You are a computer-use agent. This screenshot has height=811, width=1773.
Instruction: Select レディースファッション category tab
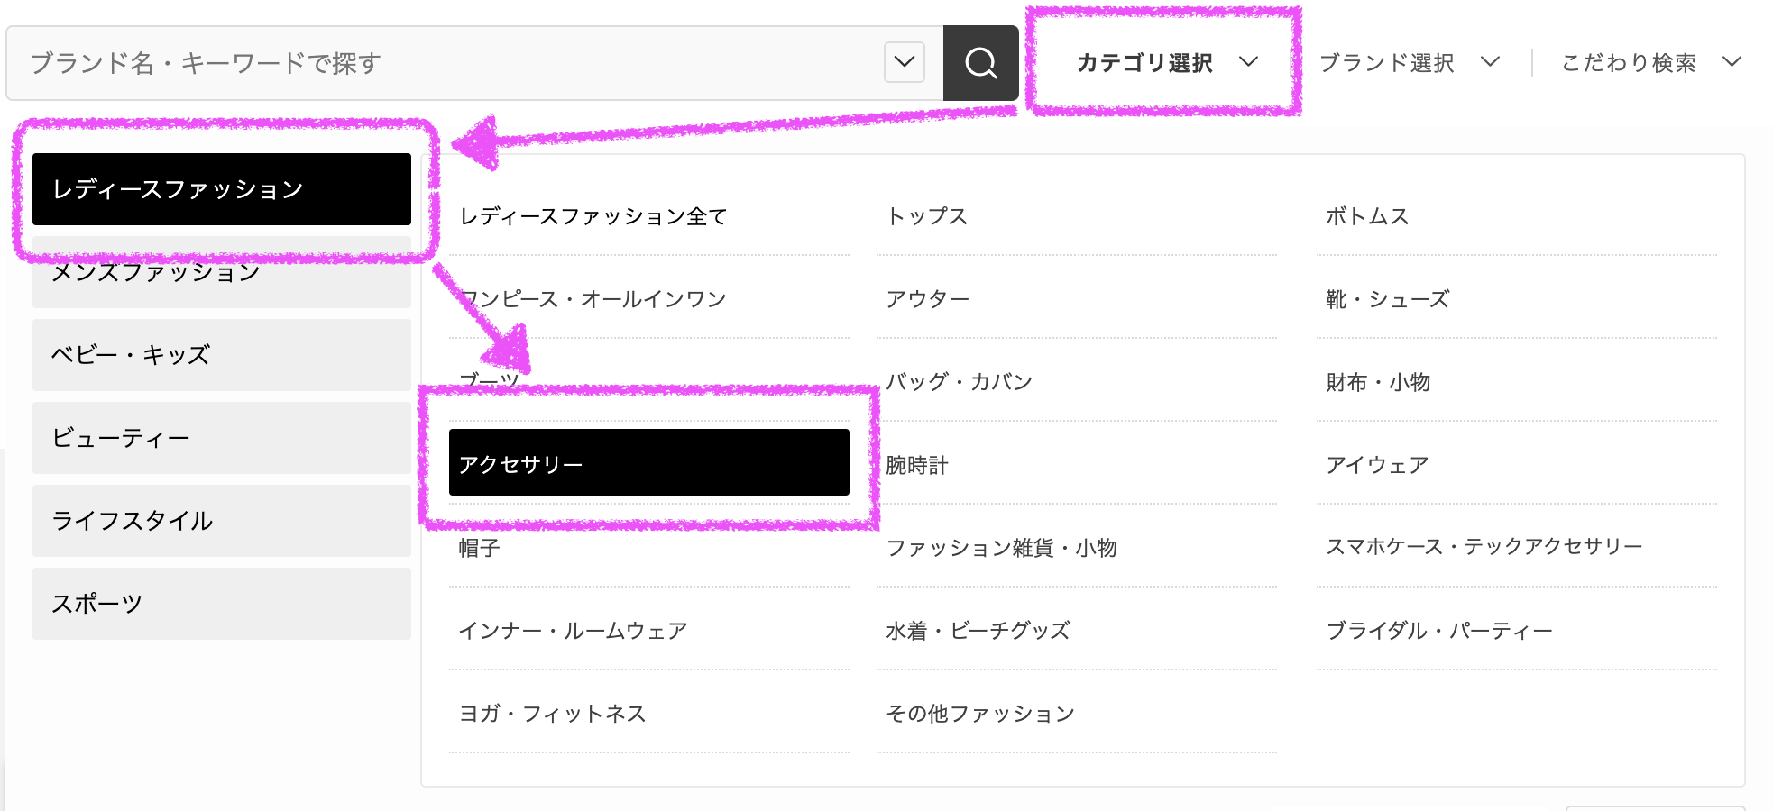(x=222, y=189)
